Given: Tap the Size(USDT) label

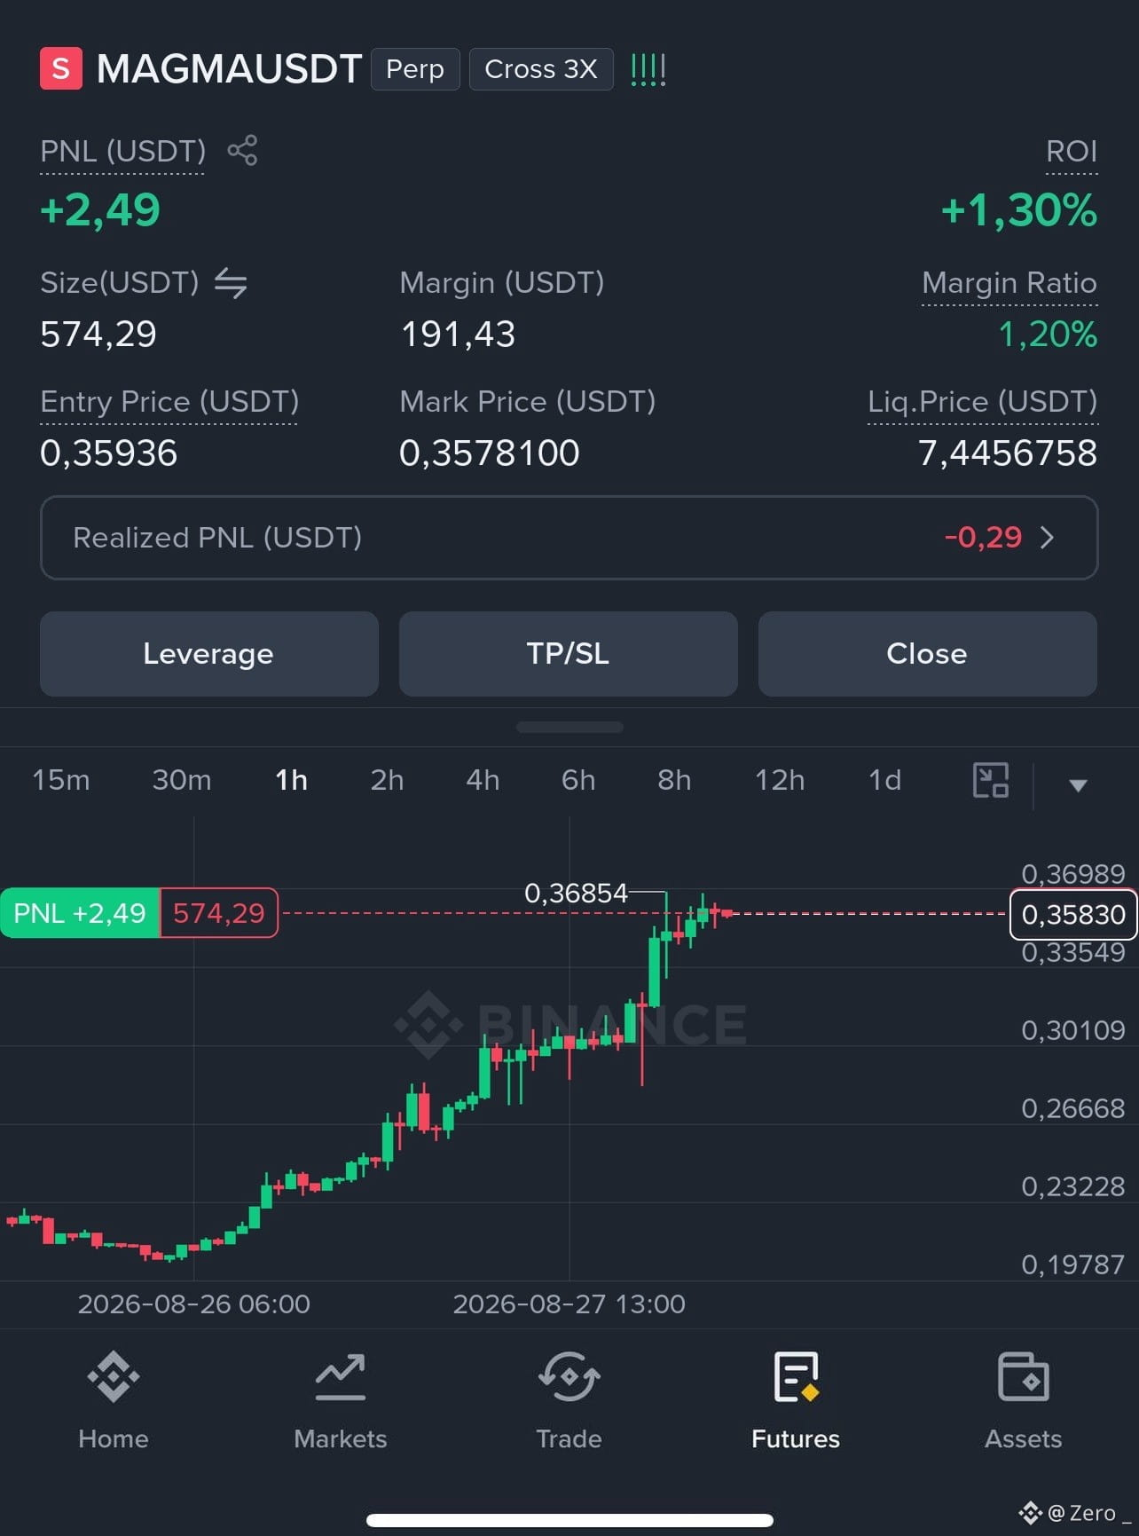Looking at the screenshot, I should coord(120,283).
